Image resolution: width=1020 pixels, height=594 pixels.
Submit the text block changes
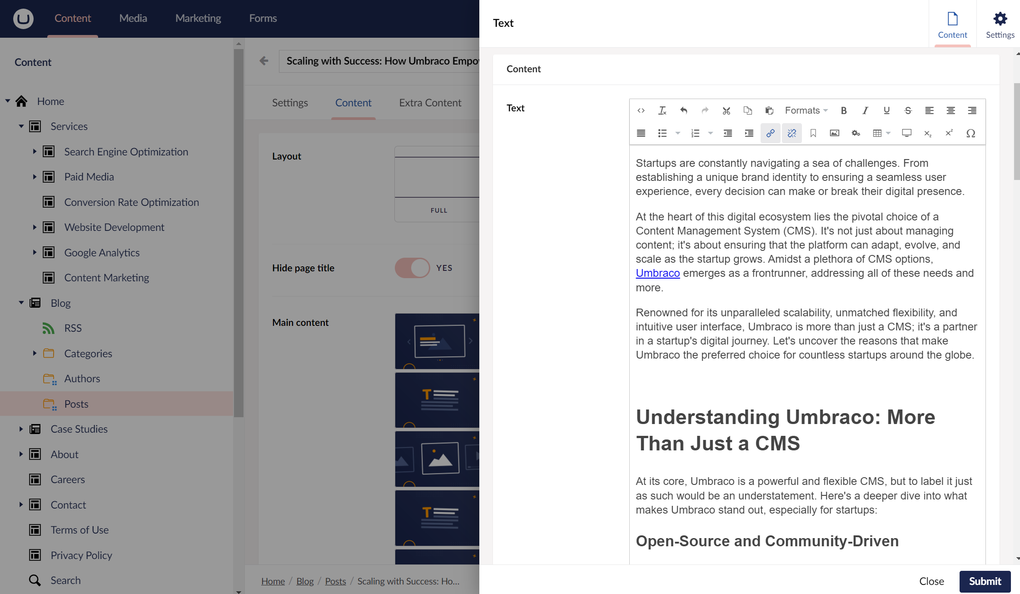(985, 581)
